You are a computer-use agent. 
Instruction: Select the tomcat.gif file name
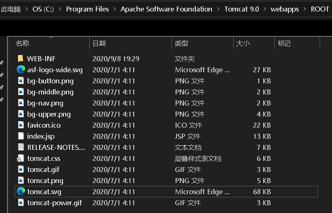44,169
